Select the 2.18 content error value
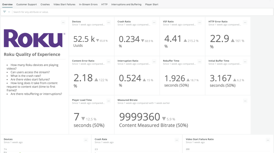The height and width of the screenshot is (153, 274). click(83, 78)
